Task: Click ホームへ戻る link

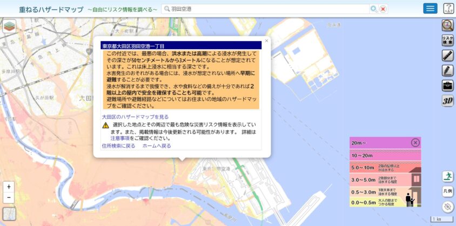Action: point(157,146)
